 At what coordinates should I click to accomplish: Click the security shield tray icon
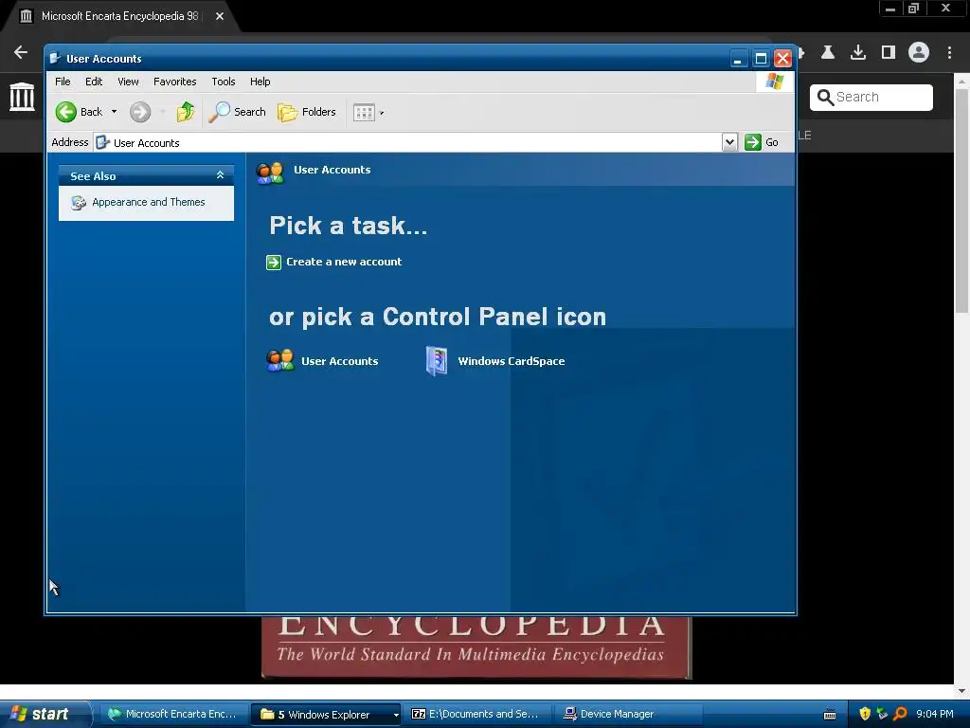[865, 714]
